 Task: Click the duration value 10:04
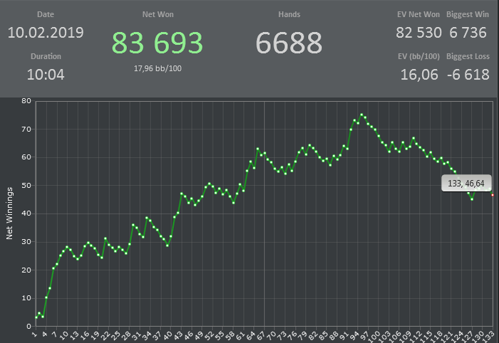pos(46,75)
